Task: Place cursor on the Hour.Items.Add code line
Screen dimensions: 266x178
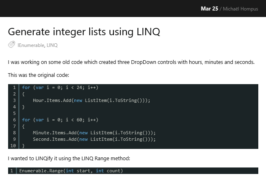Action: click(x=91, y=100)
